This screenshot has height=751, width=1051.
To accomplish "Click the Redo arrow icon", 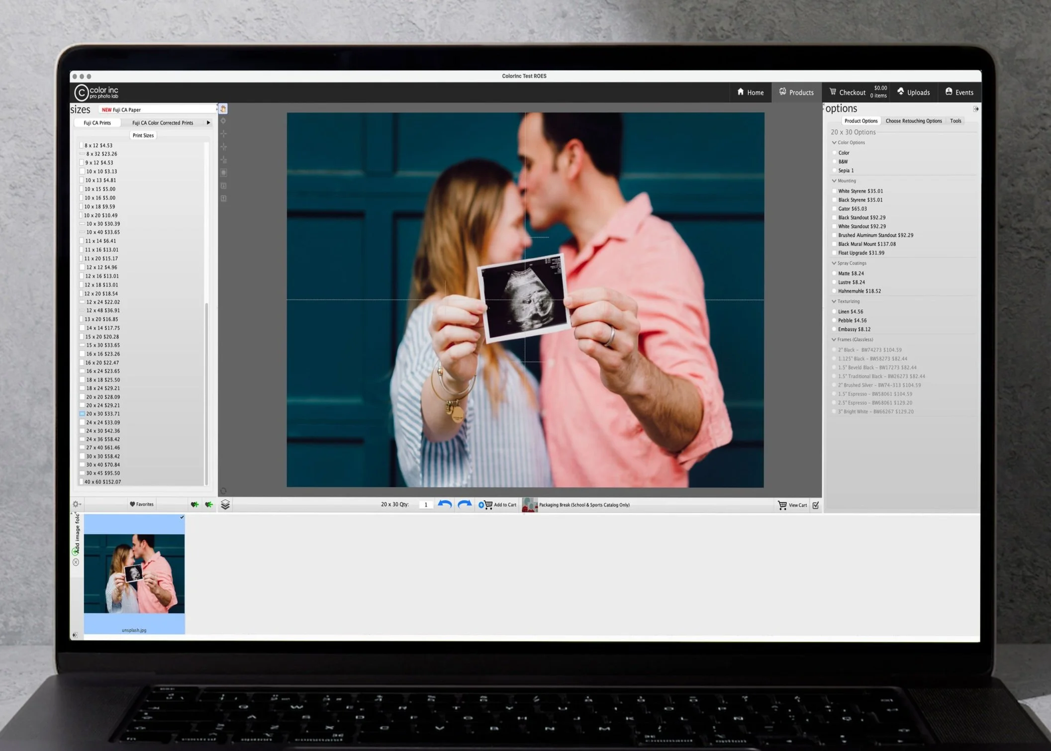I will point(464,504).
